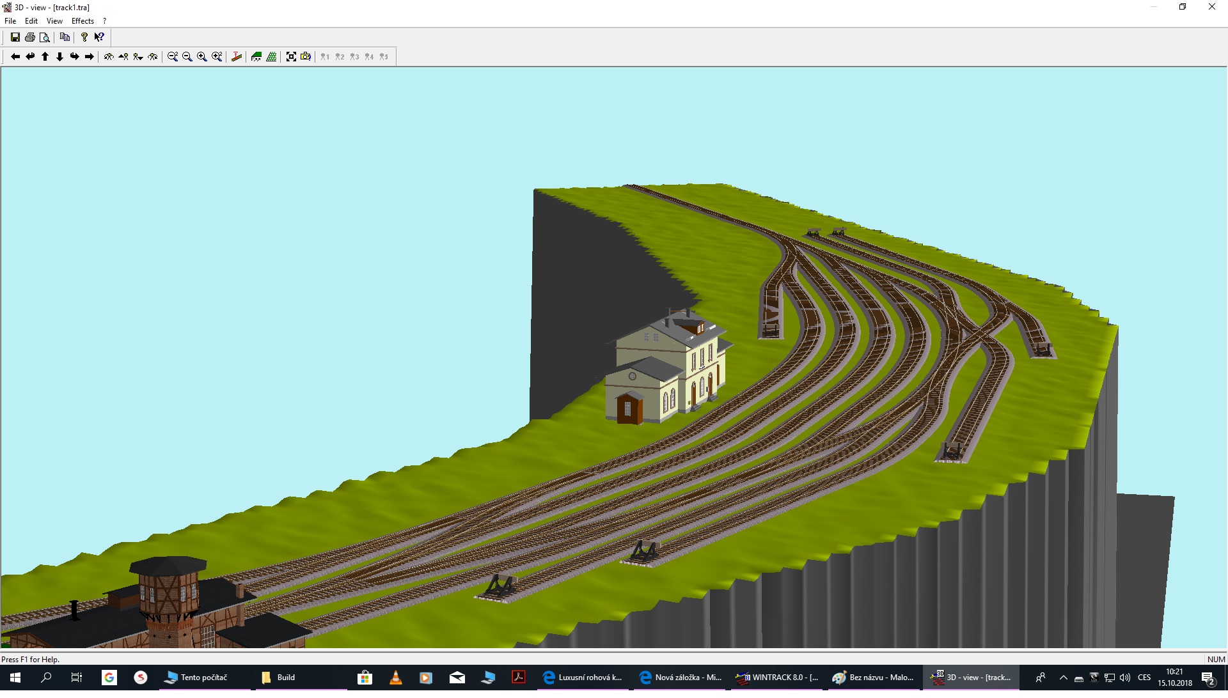
Task: Open the File menu
Action: pyautogui.click(x=10, y=21)
